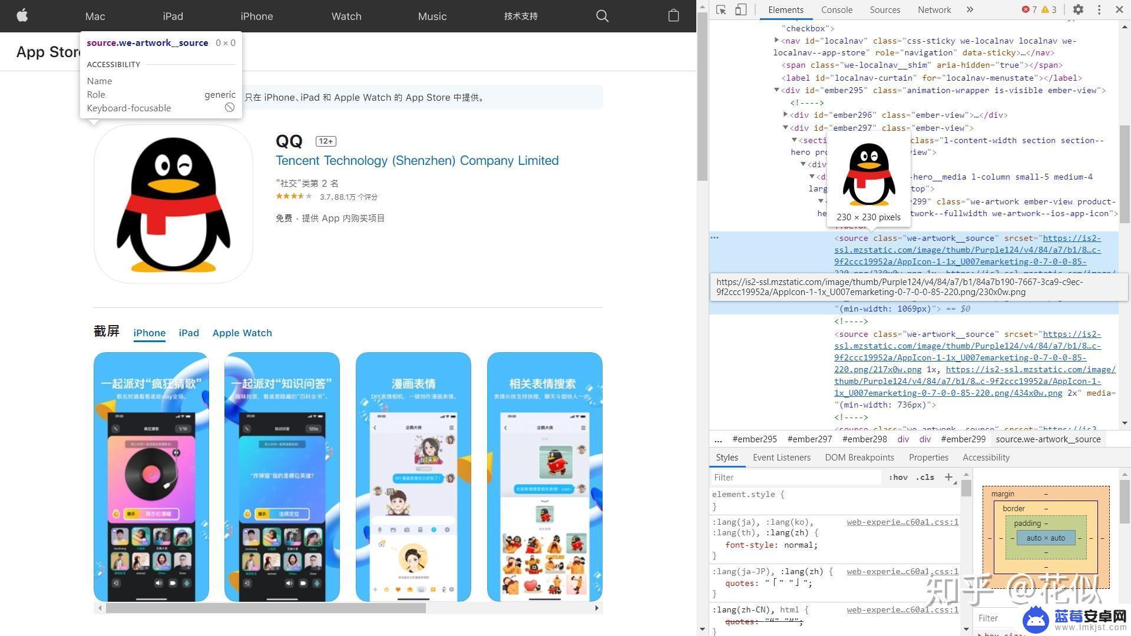
Task: Click the 434x0w.png srcset link
Action: [x=975, y=381]
